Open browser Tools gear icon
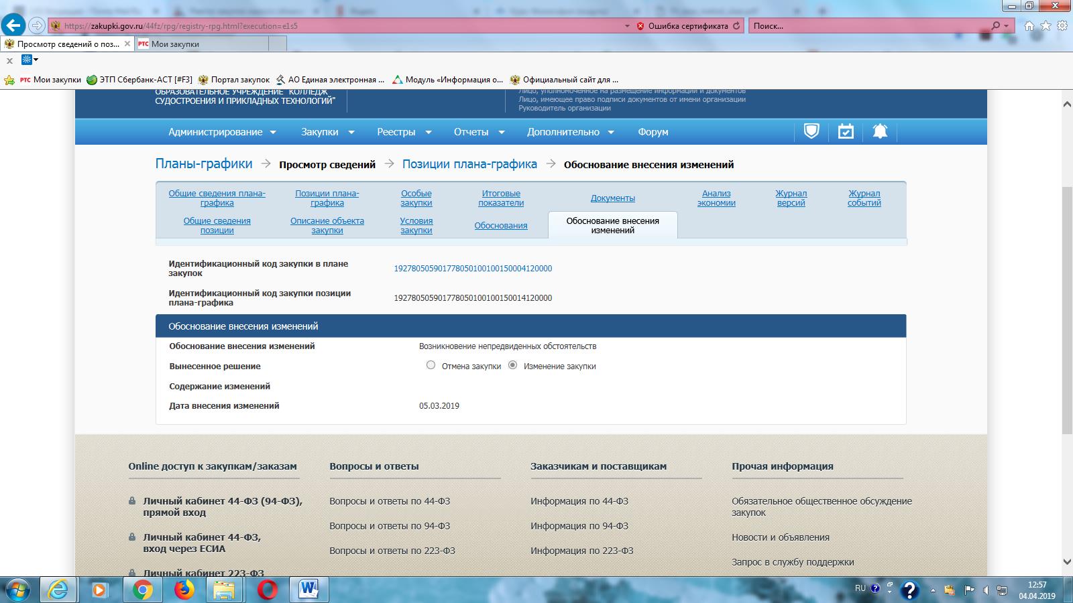This screenshot has height=603, width=1073. coord(1062,26)
